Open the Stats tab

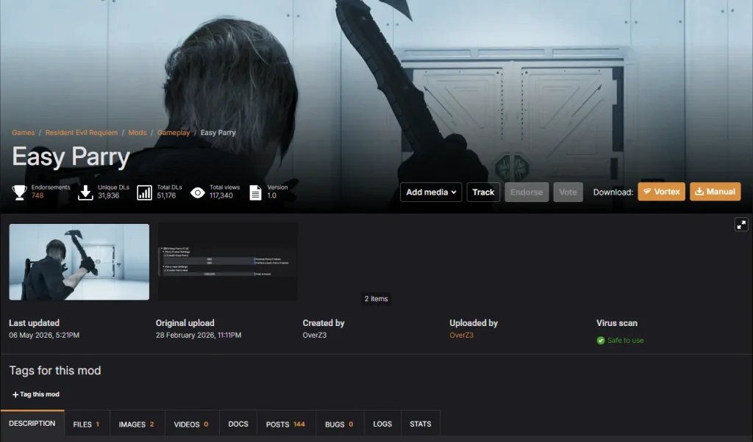coord(420,424)
